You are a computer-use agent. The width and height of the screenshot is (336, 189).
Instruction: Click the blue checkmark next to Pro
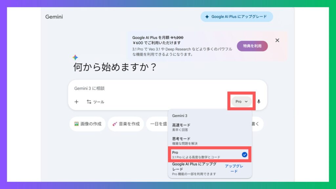click(x=244, y=155)
